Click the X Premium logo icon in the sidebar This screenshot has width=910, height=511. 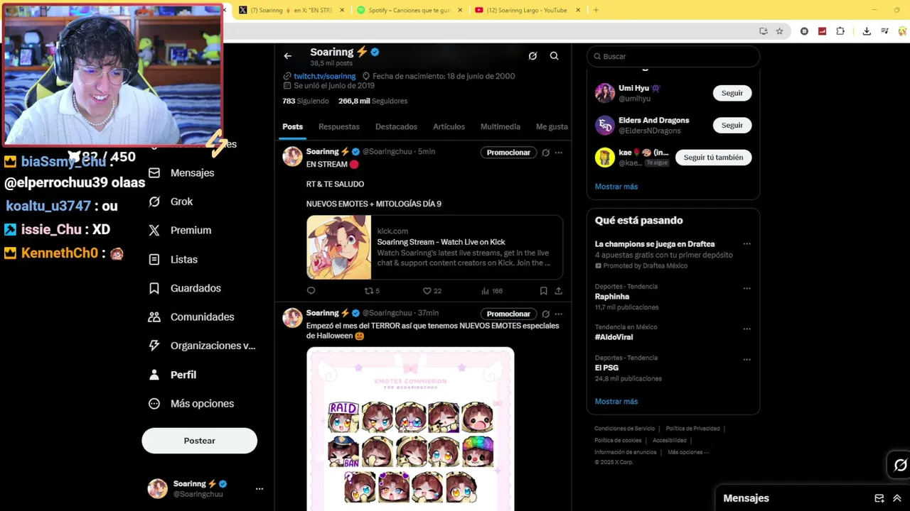click(154, 230)
